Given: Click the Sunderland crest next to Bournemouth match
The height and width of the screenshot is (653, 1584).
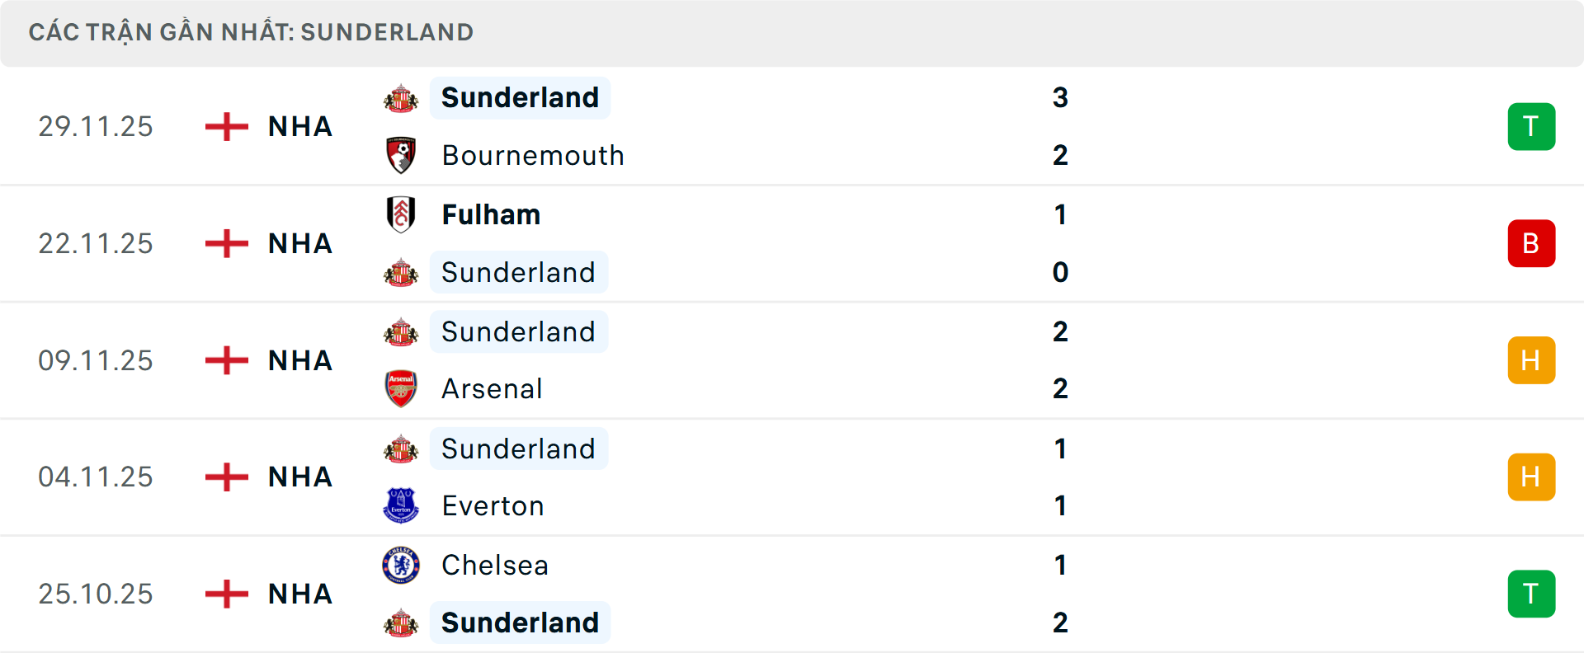Looking at the screenshot, I should point(400,97).
